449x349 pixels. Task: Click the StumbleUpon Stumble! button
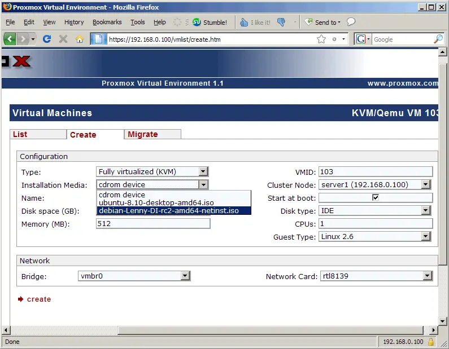click(x=210, y=23)
